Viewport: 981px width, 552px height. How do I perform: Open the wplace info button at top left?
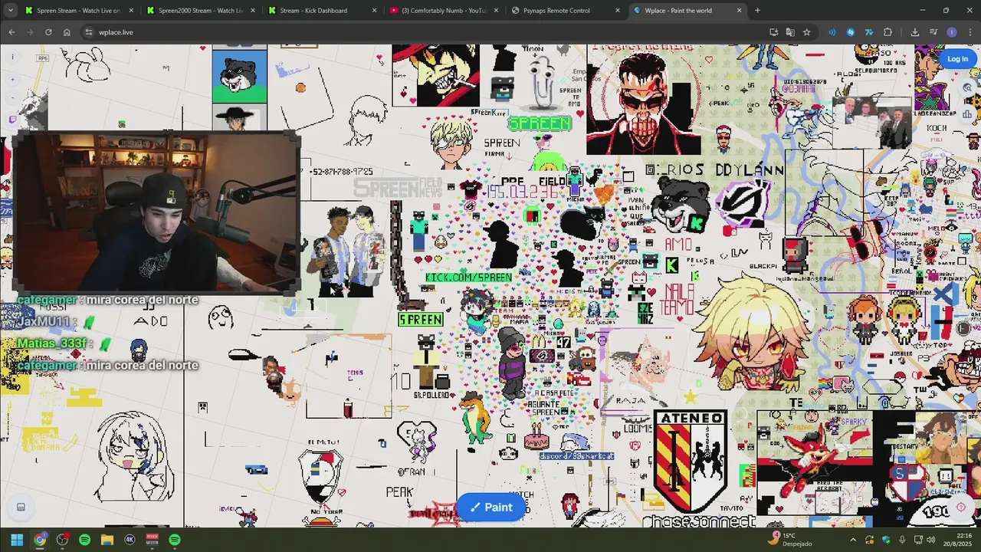[12, 57]
